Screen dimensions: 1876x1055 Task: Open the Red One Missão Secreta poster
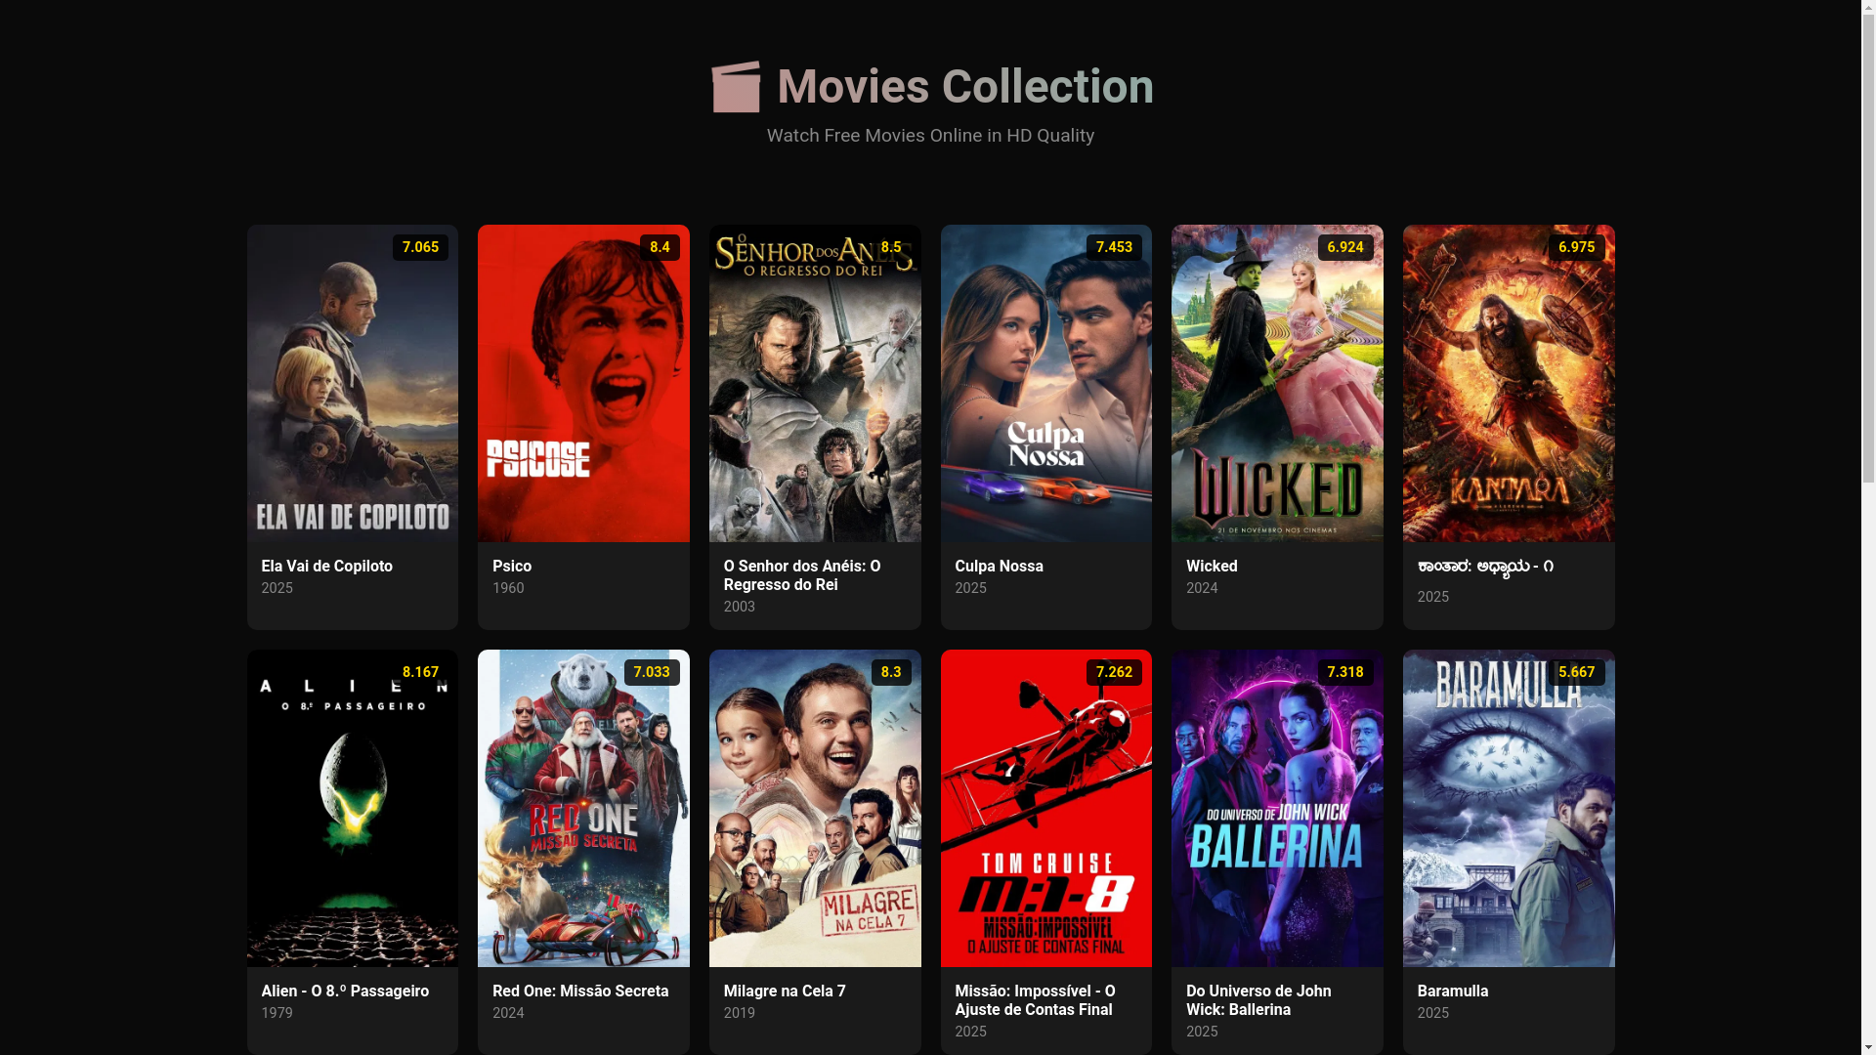[x=583, y=808]
